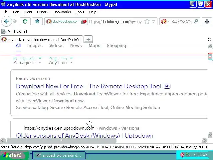The width and height of the screenshot is (213, 160).
Task: Open the Tools menu
Action: coord(80,12)
